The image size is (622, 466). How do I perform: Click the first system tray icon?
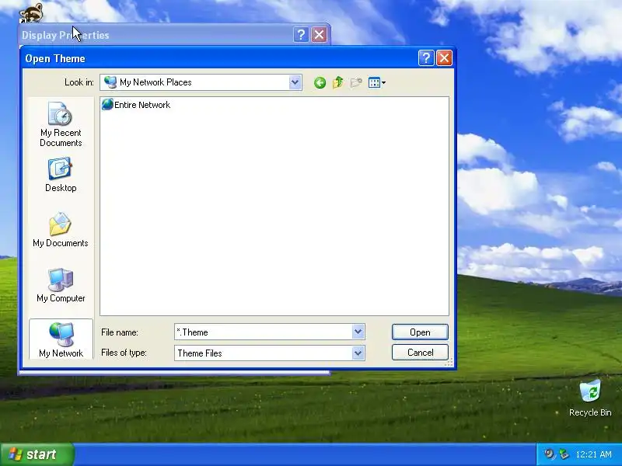point(549,454)
